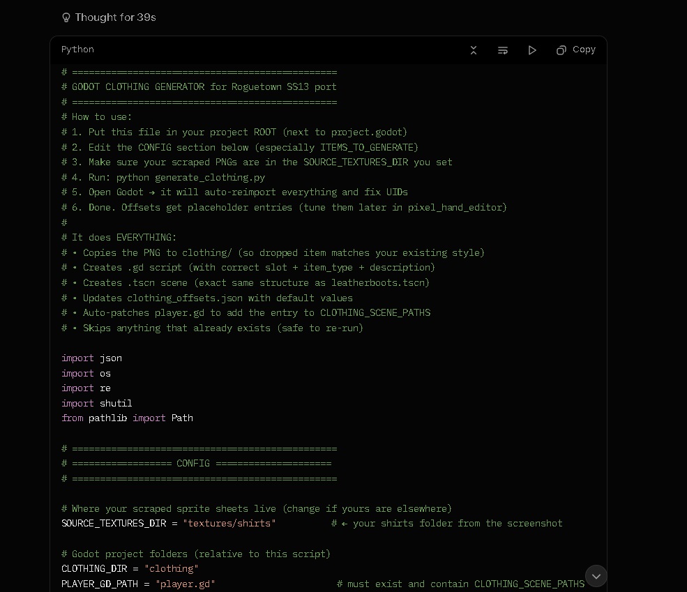Click the 'Updates clothing_offsets.json' line
The image size is (687, 592).
pyautogui.click(x=207, y=298)
